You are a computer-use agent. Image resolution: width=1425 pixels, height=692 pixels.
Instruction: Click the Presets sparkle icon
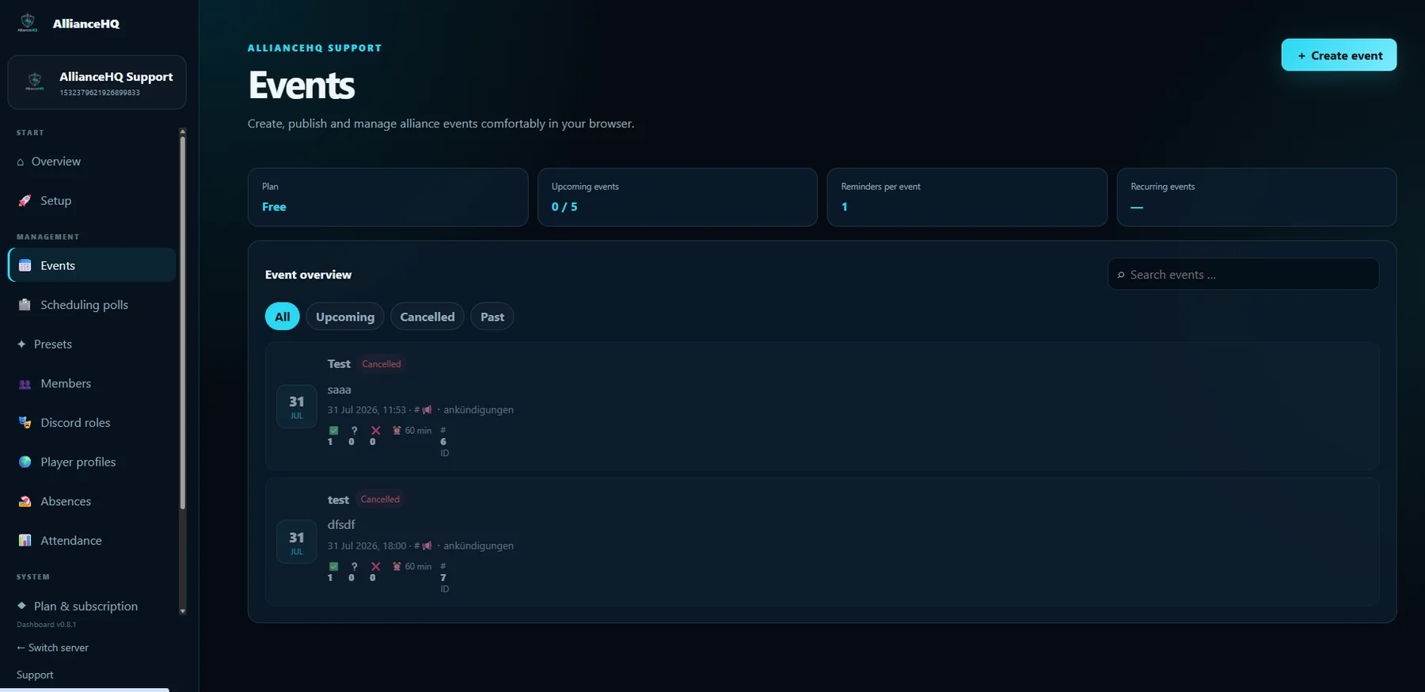[21, 344]
